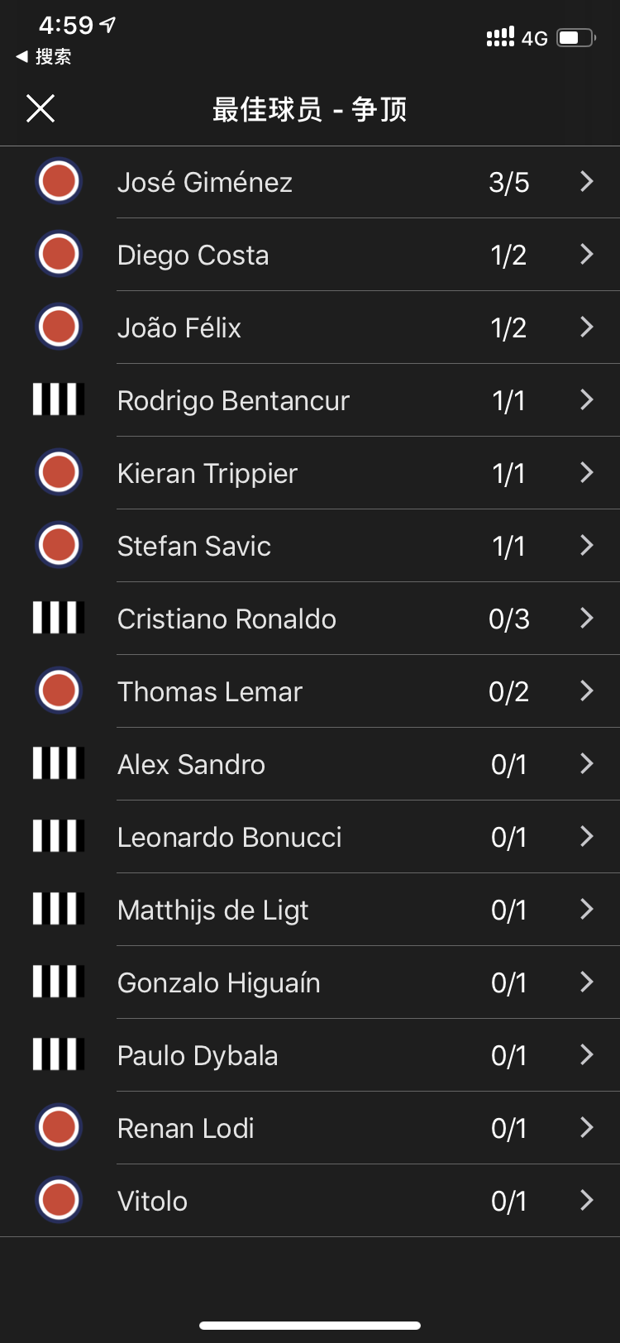This screenshot has width=620, height=1343.
Task: Select the João Félix player name
Action: [x=179, y=327]
